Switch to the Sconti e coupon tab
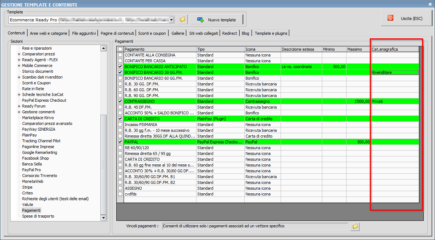Image resolution: width=435 pixels, height=240 pixels. 152,33
